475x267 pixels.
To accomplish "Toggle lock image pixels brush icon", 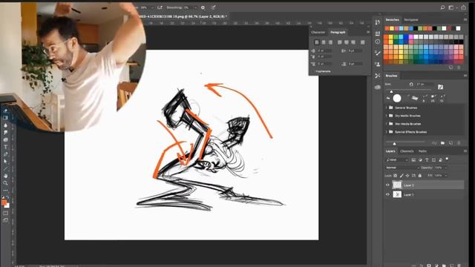I will (x=402, y=176).
